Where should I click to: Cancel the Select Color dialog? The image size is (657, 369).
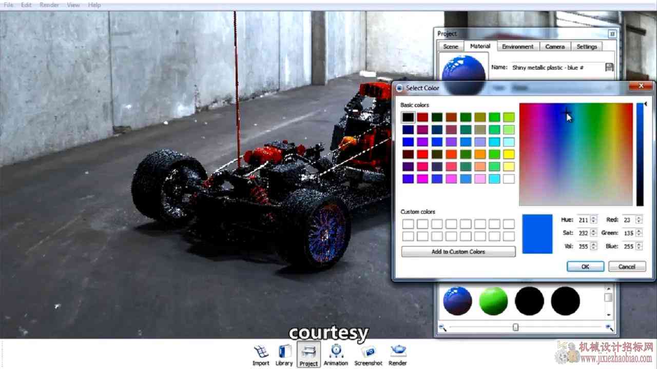pyautogui.click(x=627, y=266)
